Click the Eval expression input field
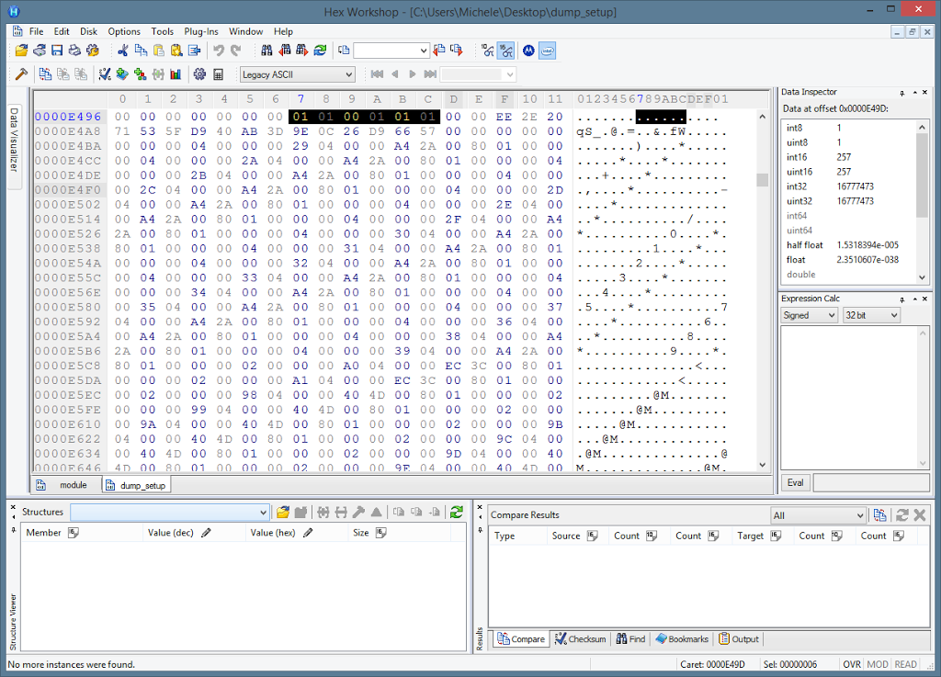 pos(871,482)
